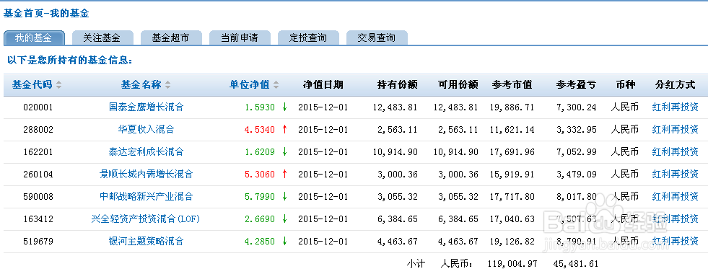This screenshot has width=708, height=269.
Task: Click market value 19,126.82
Action: pyautogui.click(x=512, y=242)
